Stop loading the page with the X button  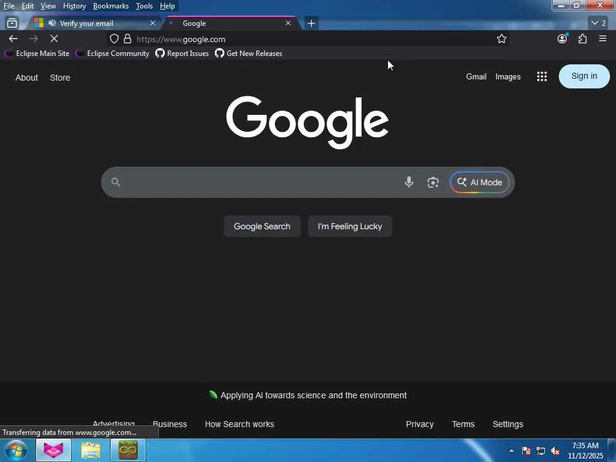click(x=54, y=38)
